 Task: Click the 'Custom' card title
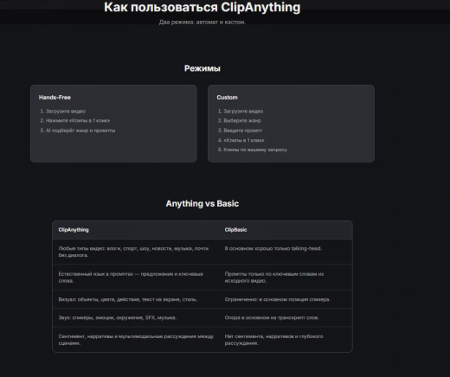pyautogui.click(x=227, y=98)
